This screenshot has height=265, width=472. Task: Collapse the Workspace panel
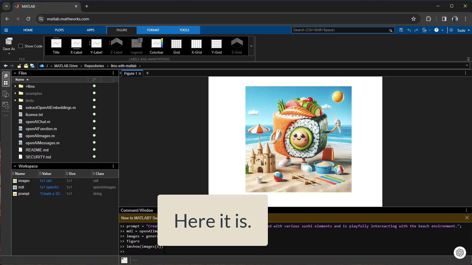15,166
